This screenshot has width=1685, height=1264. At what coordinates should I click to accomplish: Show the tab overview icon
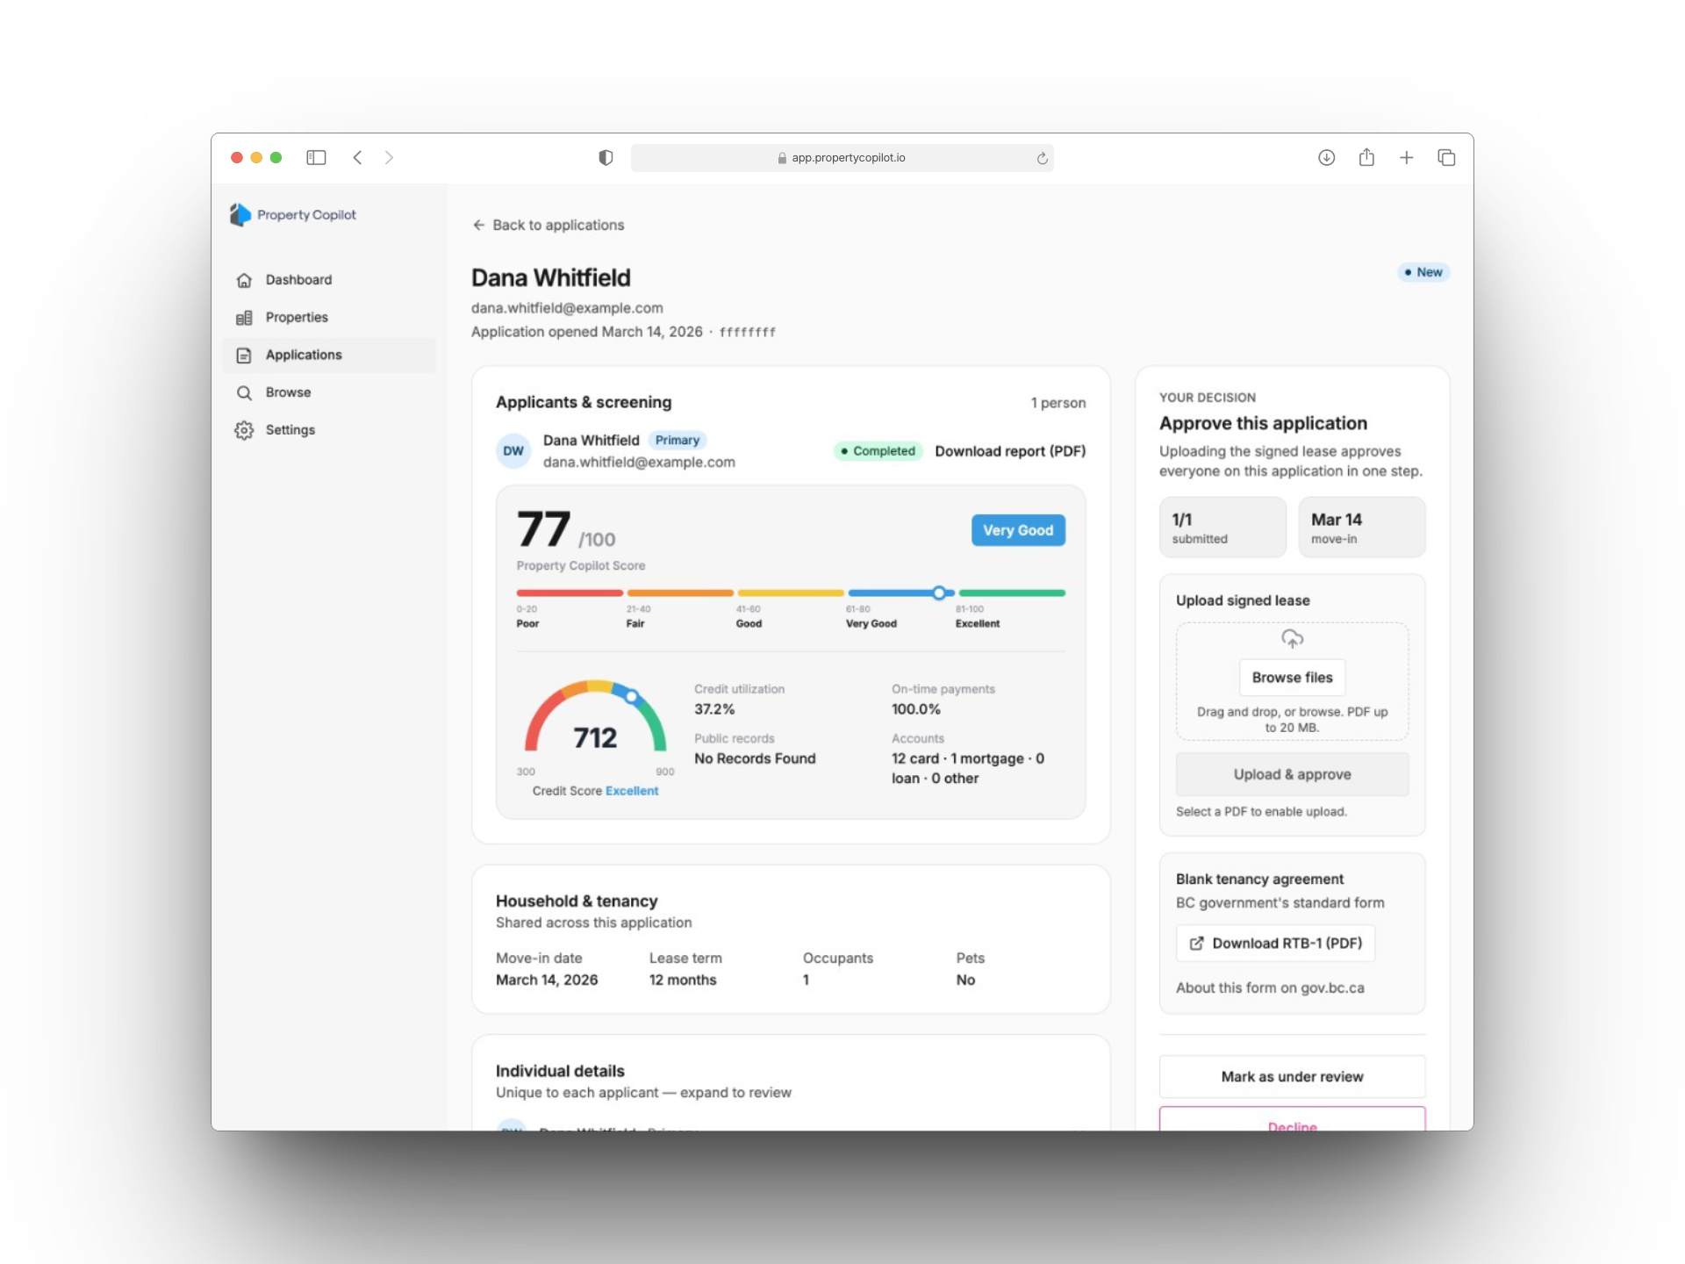pos(1446,158)
